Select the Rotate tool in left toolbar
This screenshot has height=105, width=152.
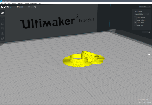[x=2, y=28]
